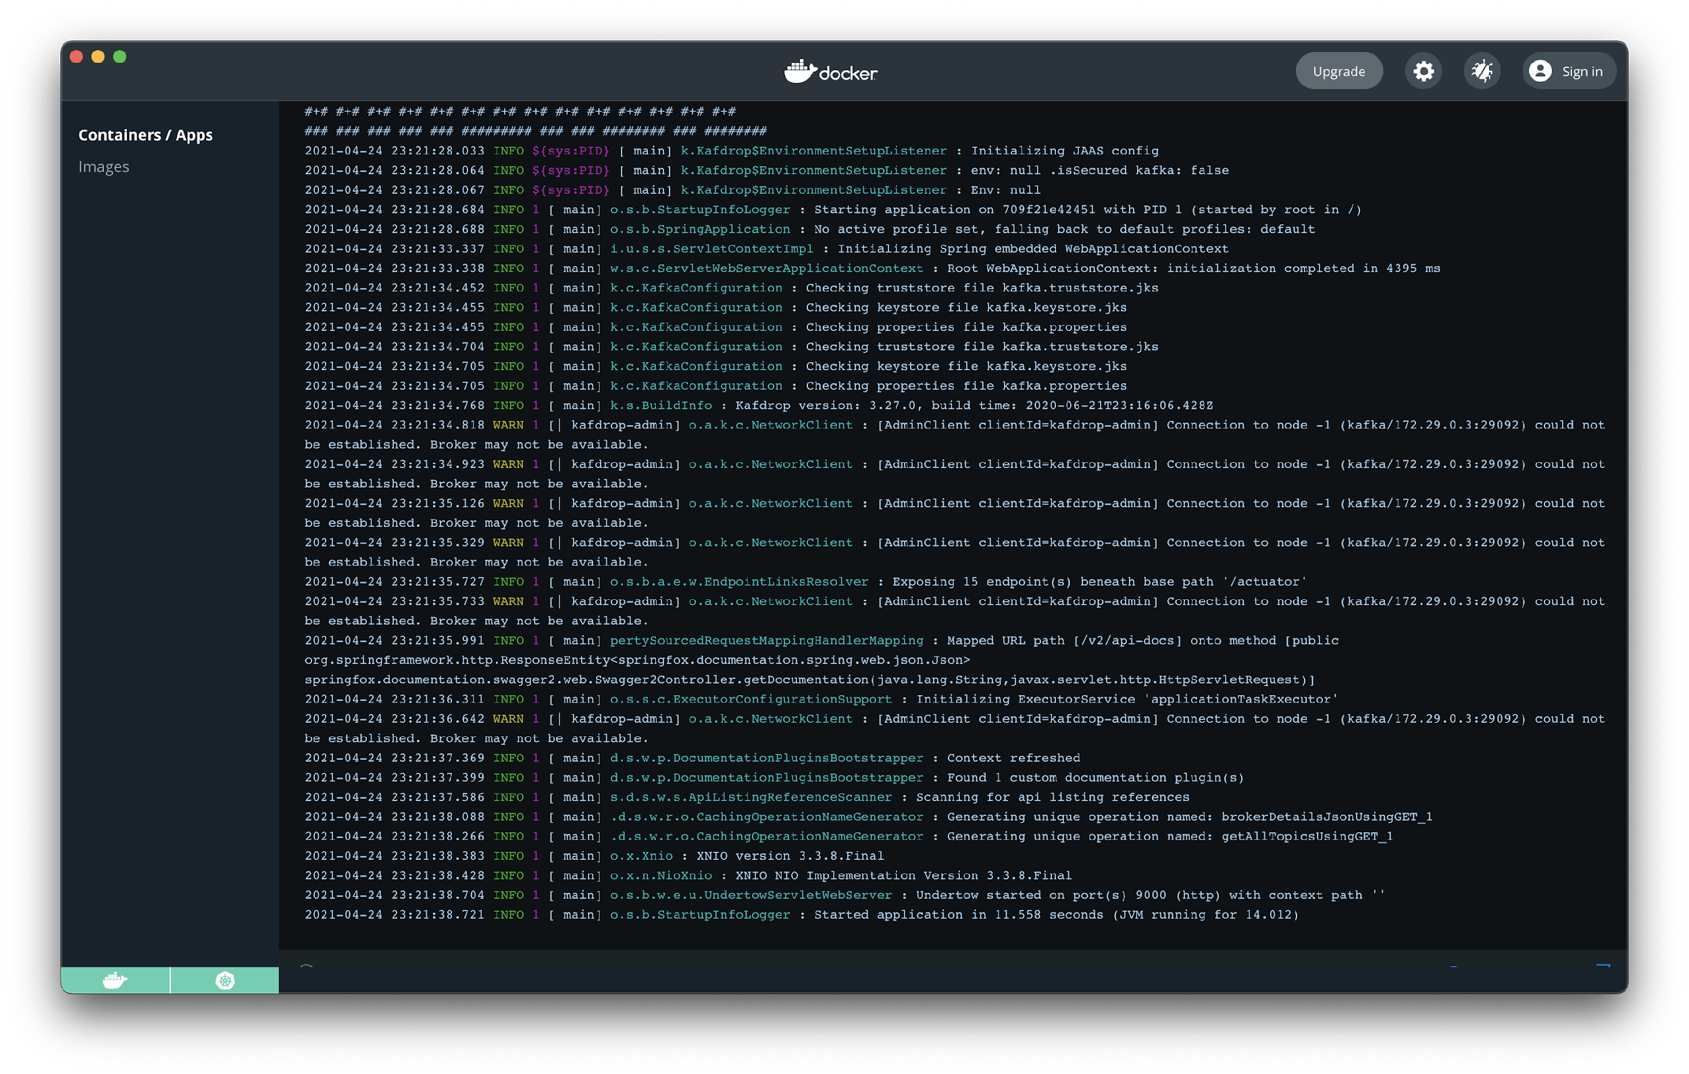The height and width of the screenshot is (1074, 1689).
Task: Click log line 'Initializing JAAS config'
Action: (732, 151)
